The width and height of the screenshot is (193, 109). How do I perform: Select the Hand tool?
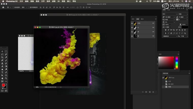point(2,78)
